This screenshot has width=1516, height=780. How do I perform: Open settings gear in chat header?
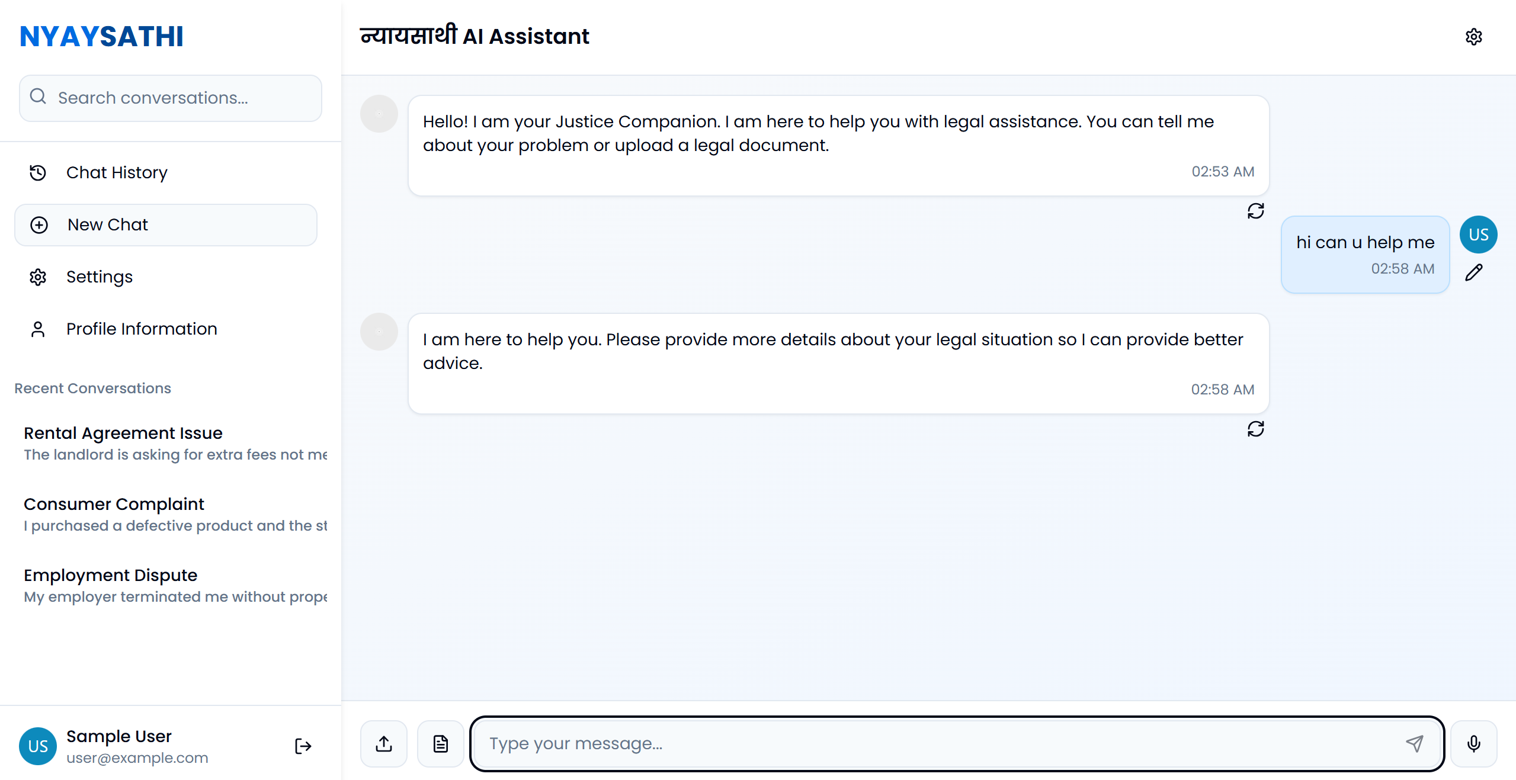[x=1473, y=37]
